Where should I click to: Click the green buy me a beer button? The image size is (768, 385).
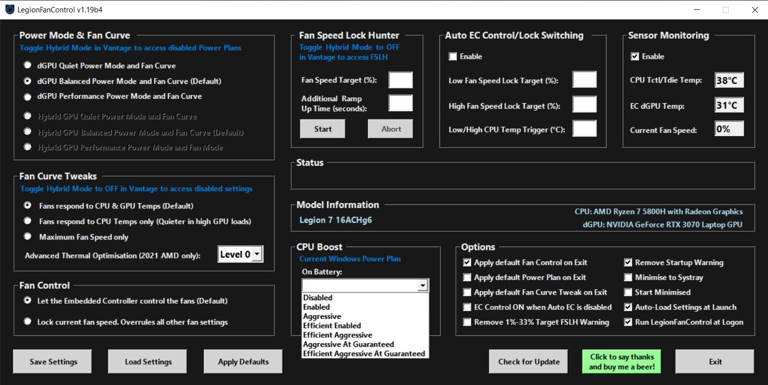pyautogui.click(x=622, y=362)
